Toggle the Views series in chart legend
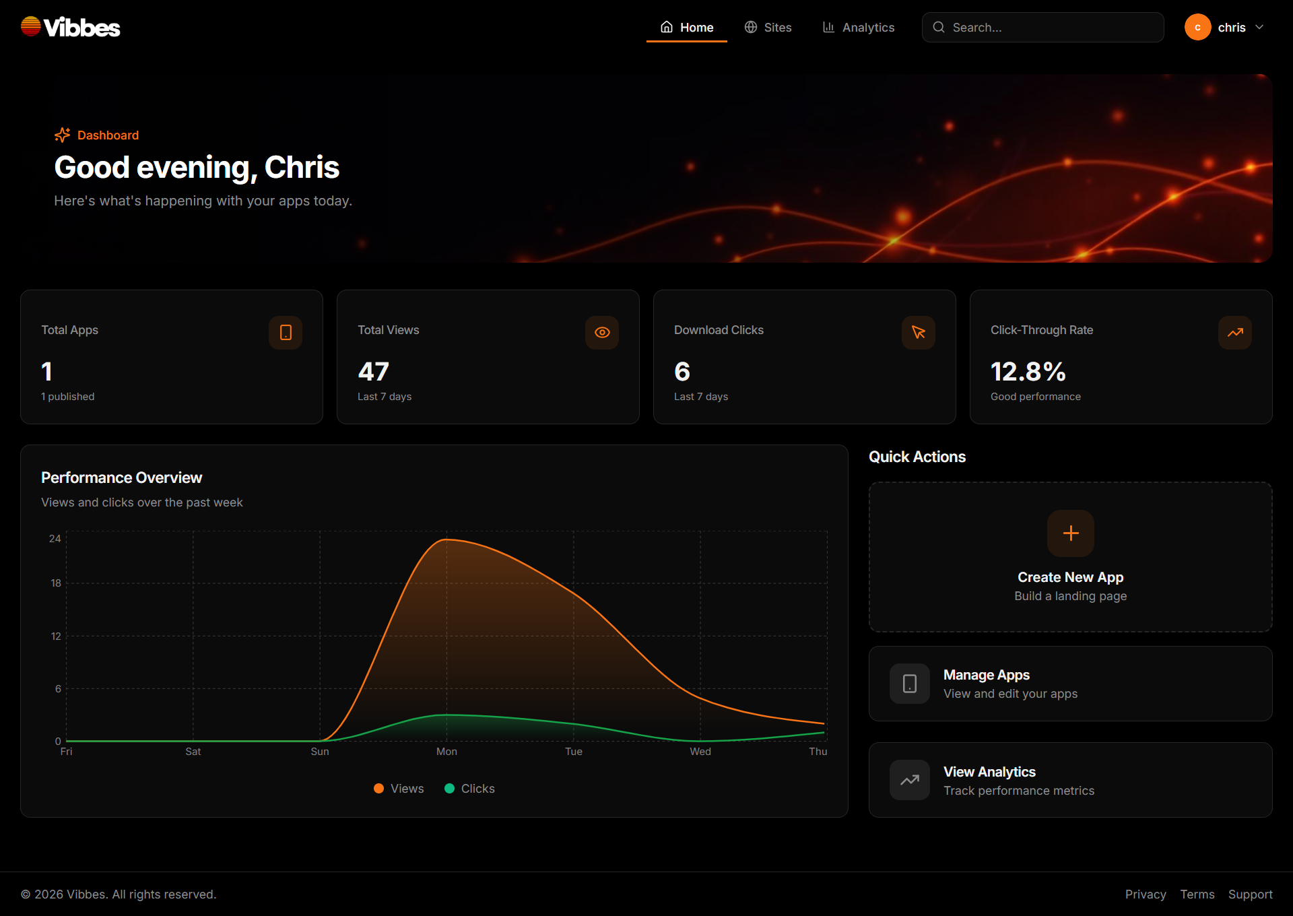This screenshot has width=1293, height=916. click(399, 789)
